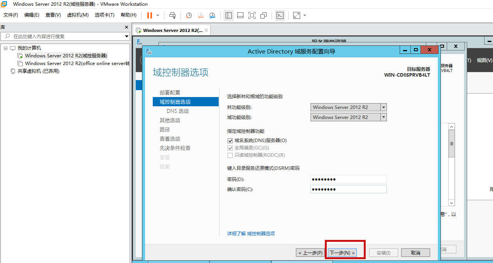
Task: Open the stretch guest dropdown arrow
Action: [305, 15]
